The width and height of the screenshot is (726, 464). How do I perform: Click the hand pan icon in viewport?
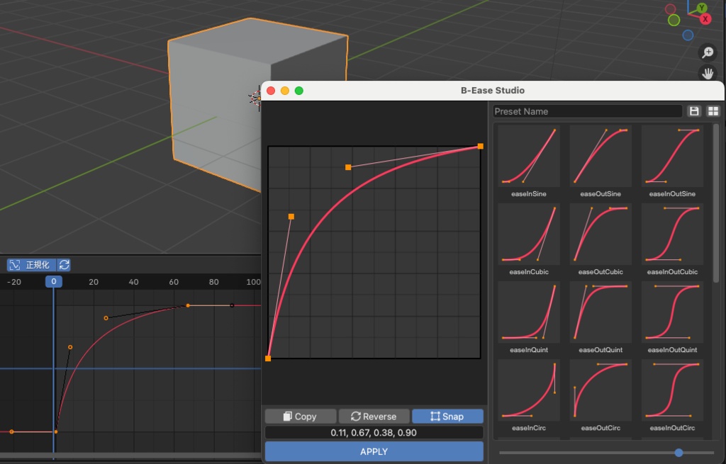[x=707, y=73]
